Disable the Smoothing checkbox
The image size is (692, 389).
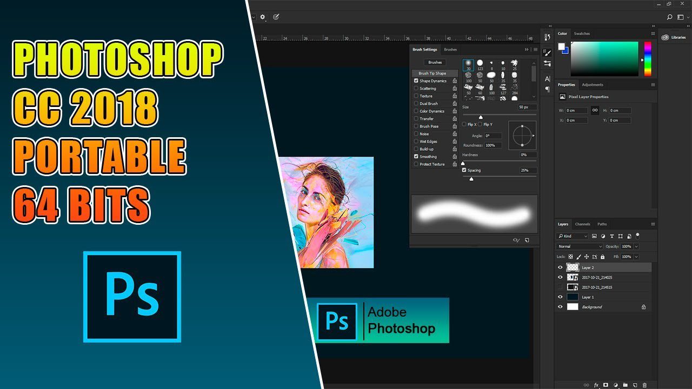(416, 156)
